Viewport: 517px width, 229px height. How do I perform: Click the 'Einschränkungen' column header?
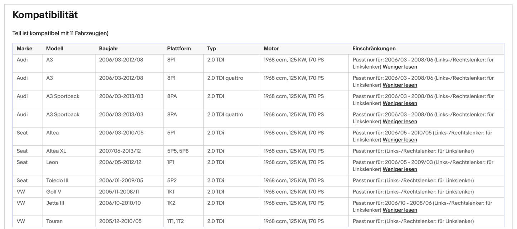(374, 49)
